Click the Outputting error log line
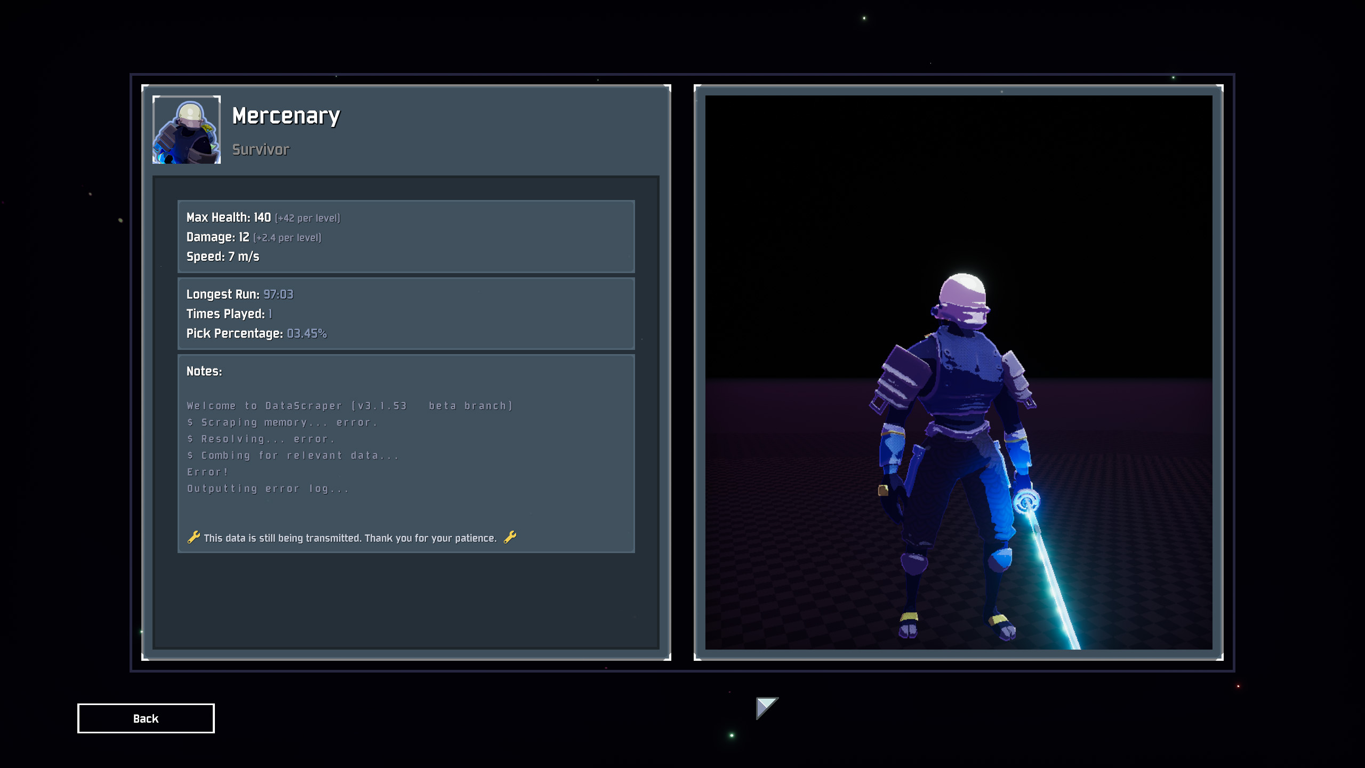The width and height of the screenshot is (1365, 768). (268, 489)
